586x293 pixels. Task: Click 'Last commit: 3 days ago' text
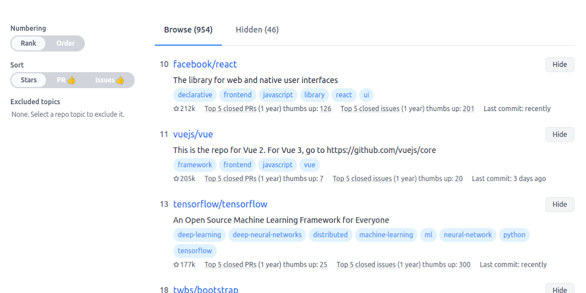509,179
